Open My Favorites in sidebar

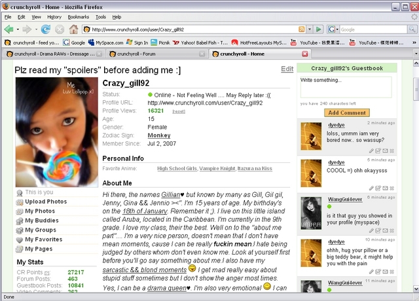44,239
